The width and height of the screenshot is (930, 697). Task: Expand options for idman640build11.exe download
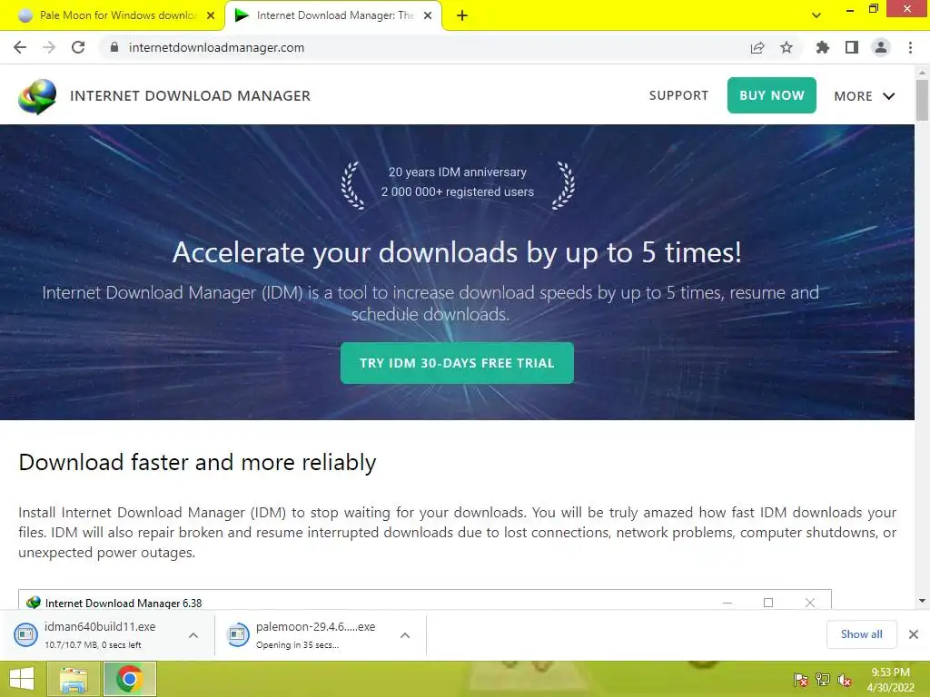coord(193,635)
